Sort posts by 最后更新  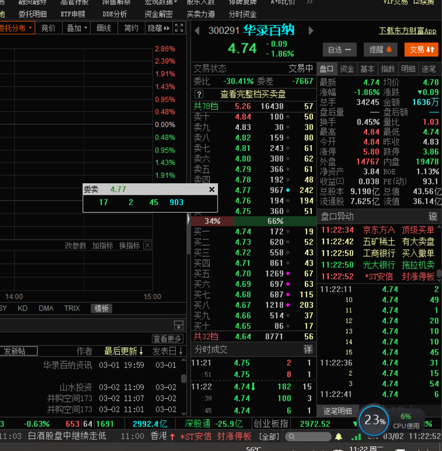pos(124,351)
